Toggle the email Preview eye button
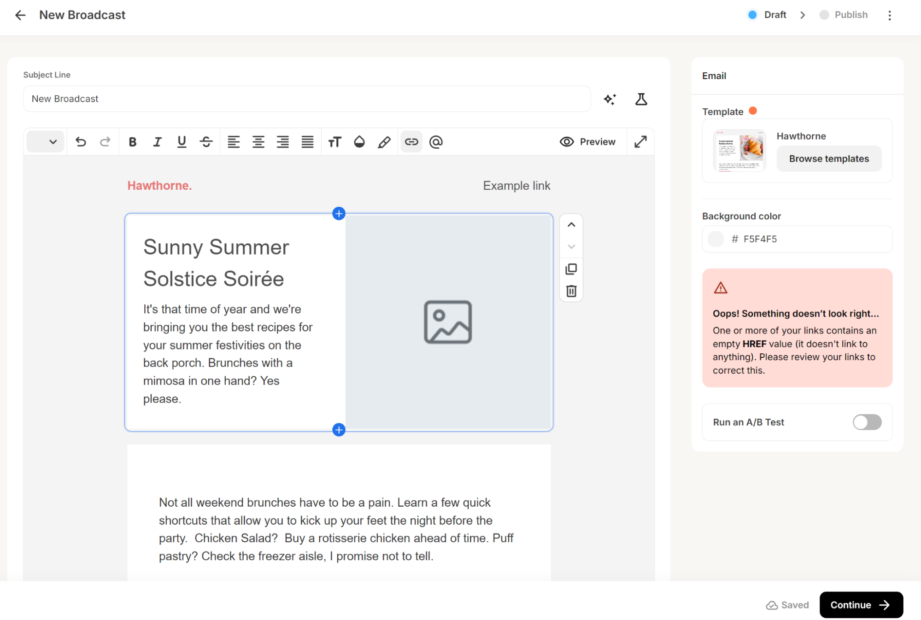The width and height of the screenshot is (921, 620). 587,142
